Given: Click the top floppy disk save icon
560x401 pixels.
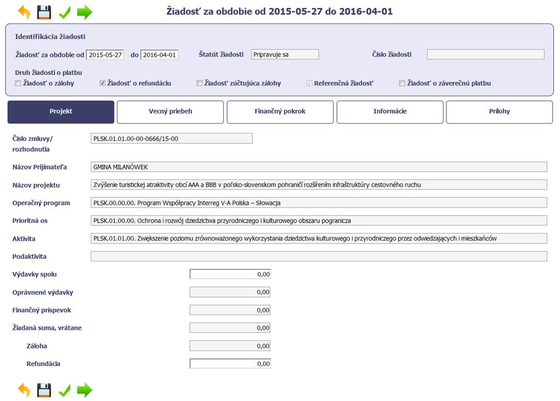Looking at the screenshot, I should coord(44,13).
